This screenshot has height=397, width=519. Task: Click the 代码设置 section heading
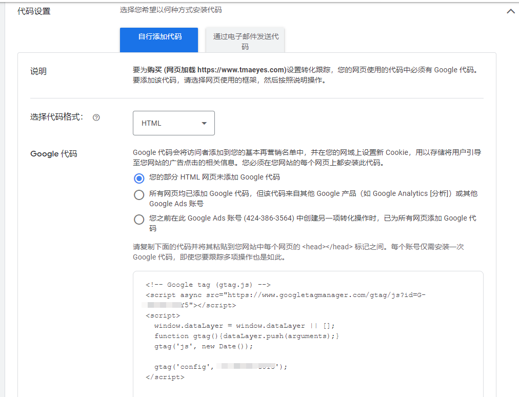[34, 11]
